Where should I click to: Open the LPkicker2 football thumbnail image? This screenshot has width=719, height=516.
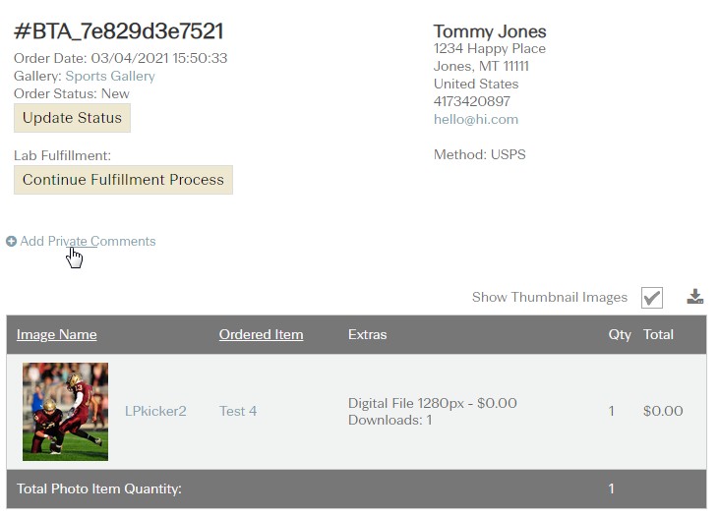pos(65,412)
